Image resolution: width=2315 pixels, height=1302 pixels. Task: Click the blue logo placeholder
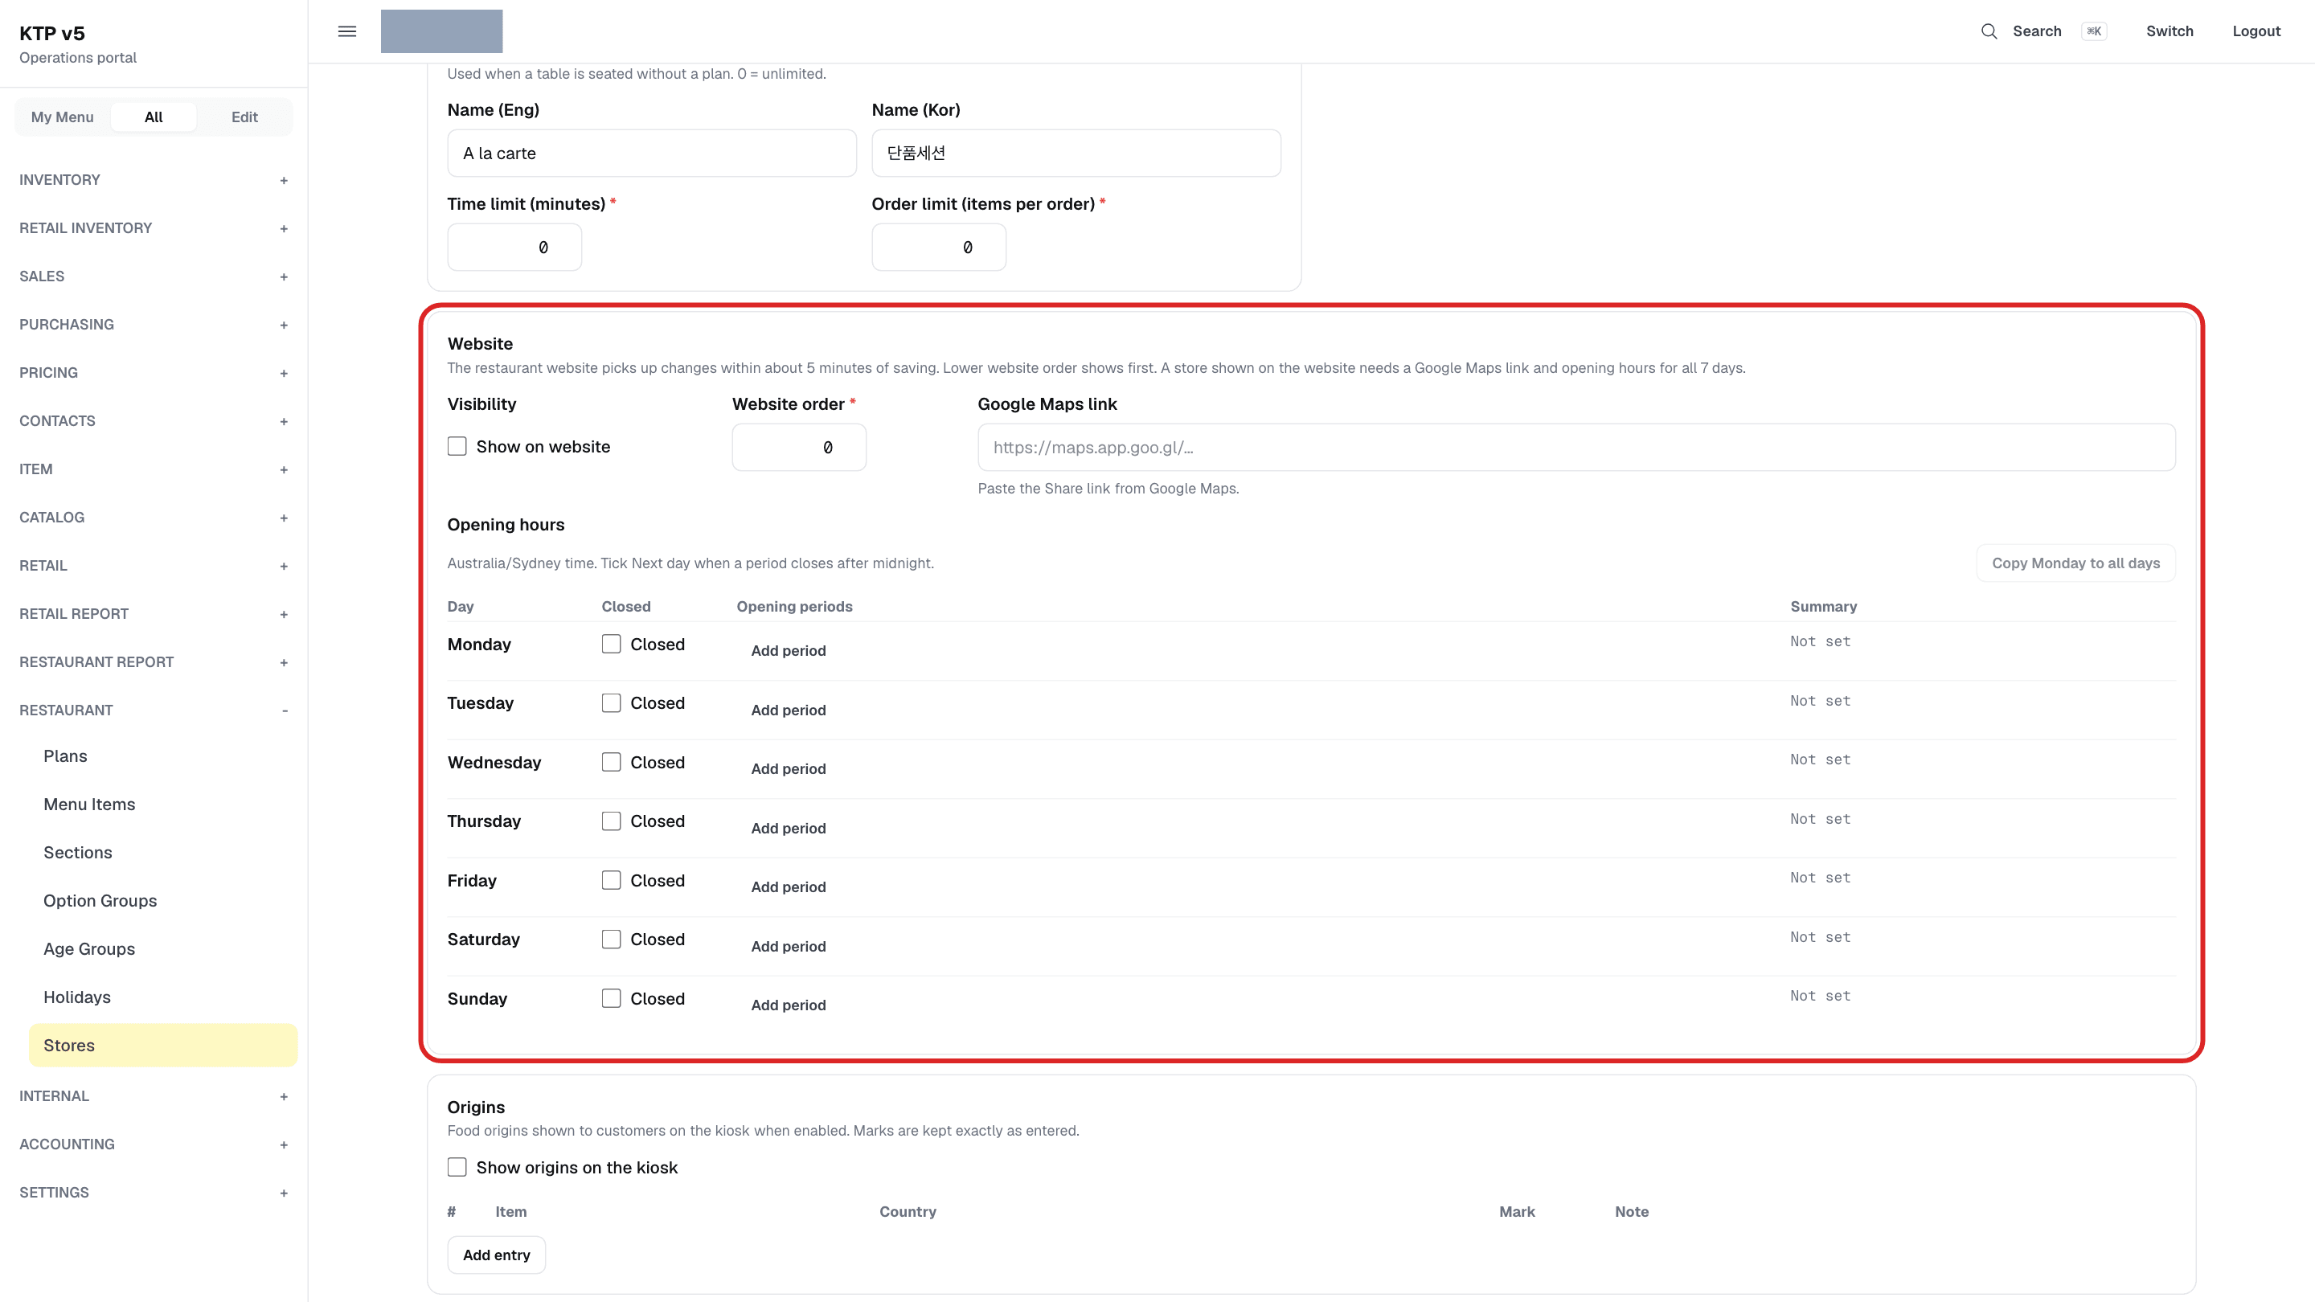(x=441, y=31)
